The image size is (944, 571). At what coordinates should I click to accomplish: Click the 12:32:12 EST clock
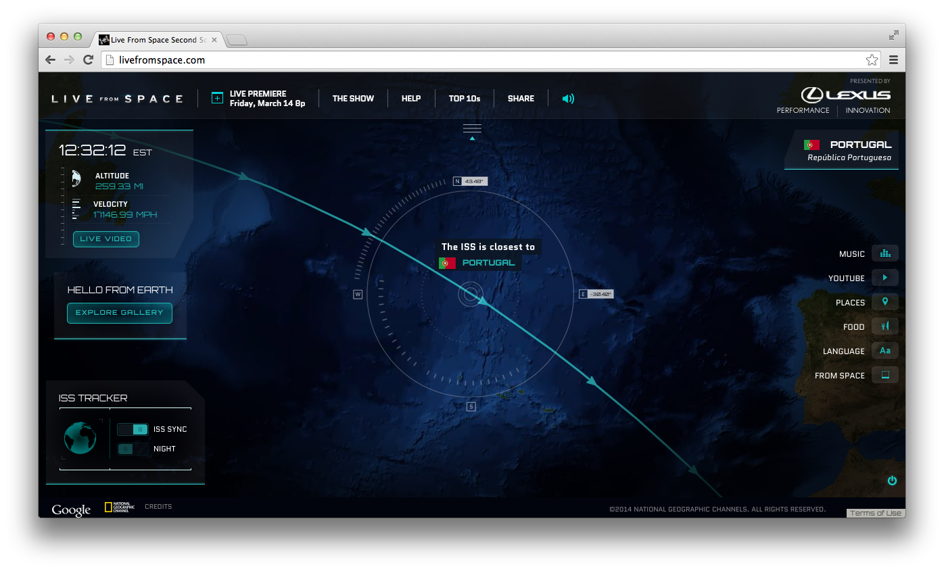(x=105, y=151)
